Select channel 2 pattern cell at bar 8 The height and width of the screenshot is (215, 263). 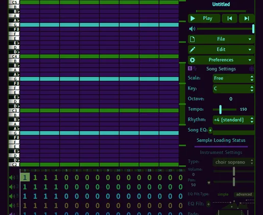click(x=98, y=187)
